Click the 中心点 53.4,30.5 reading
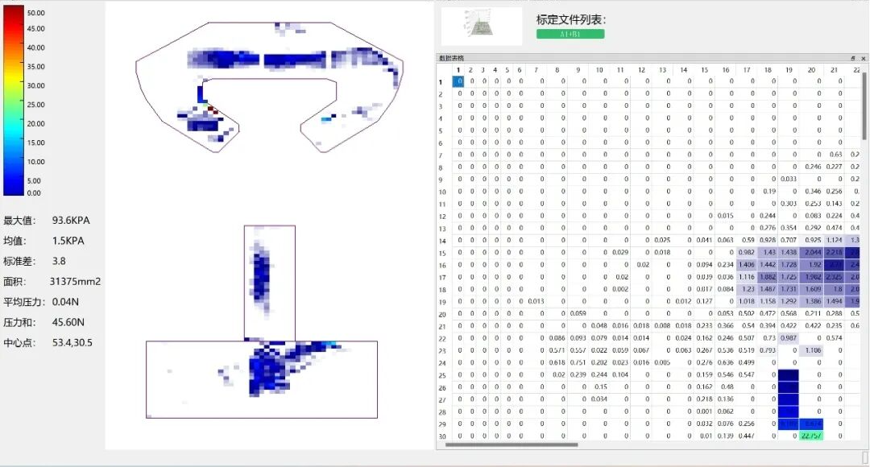Image resolution: width=870 pixels, height=467 pixels. point(48,343)
